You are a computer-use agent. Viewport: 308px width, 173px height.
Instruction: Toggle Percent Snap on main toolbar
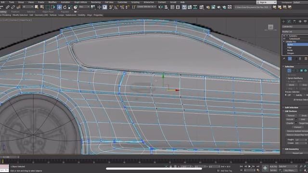click(x=122, y=7)
